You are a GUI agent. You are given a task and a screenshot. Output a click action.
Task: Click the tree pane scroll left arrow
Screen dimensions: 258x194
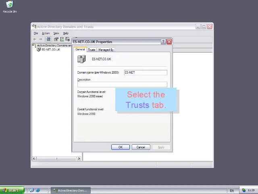[x=34, y=158]
